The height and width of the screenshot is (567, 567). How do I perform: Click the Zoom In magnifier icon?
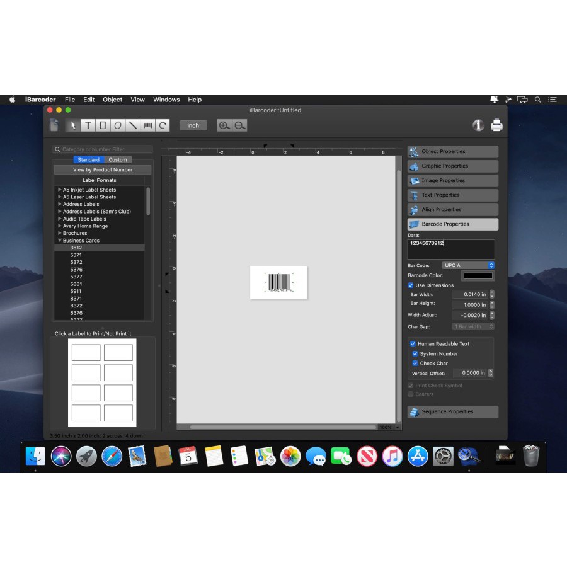tap(224, 125)
